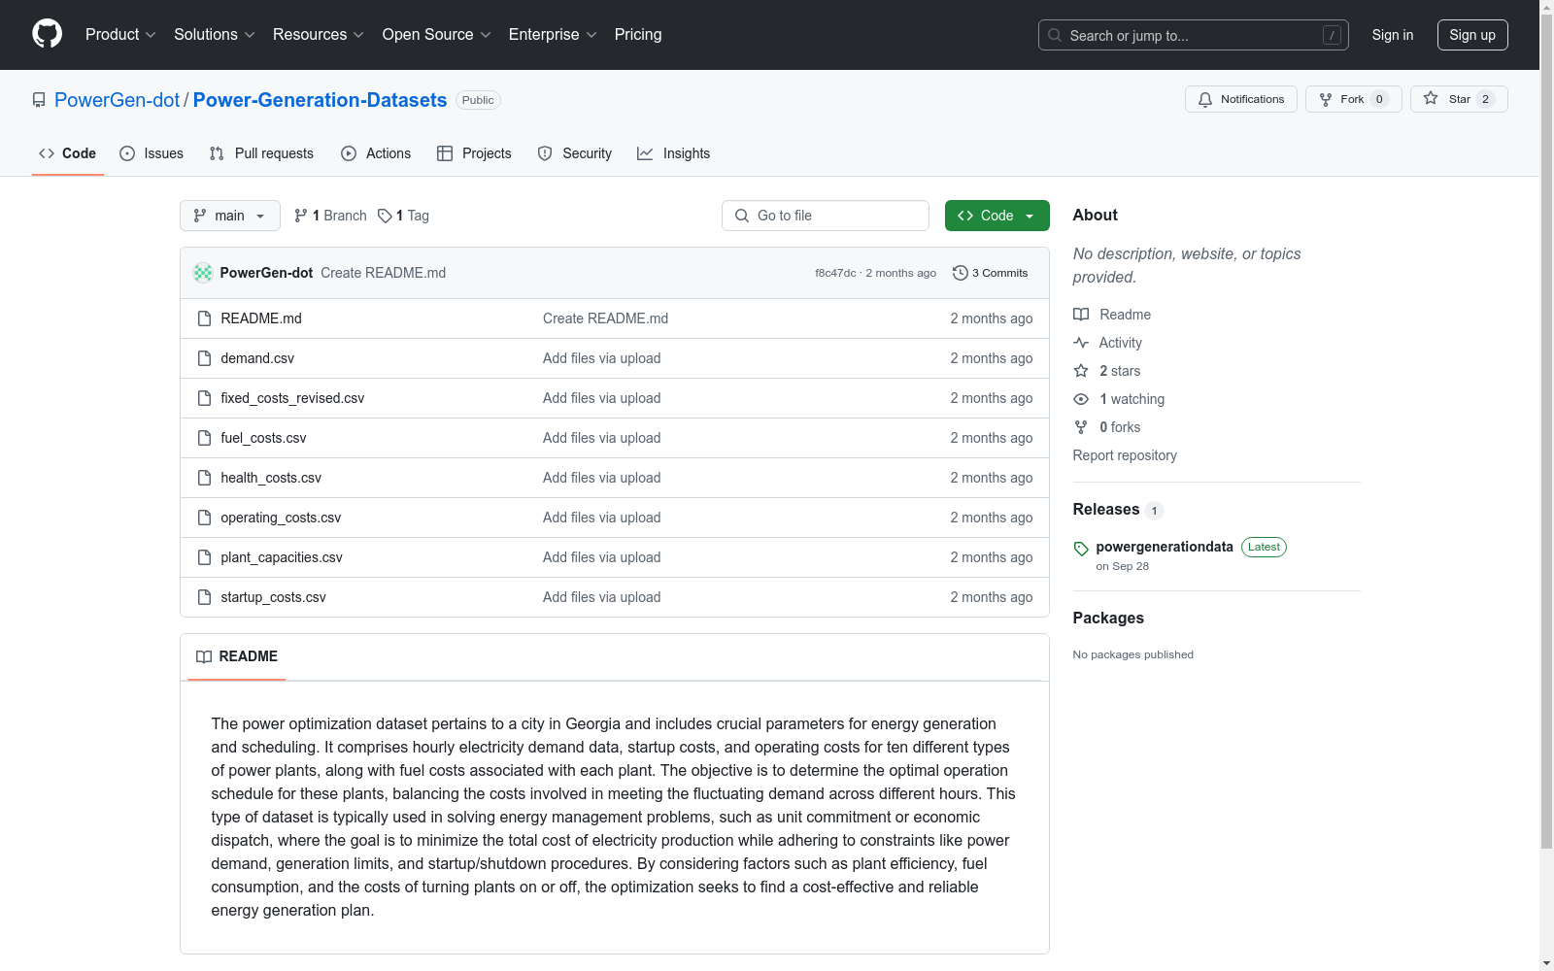
Task: Click the Report repository link
Action: coord(1125,455)
